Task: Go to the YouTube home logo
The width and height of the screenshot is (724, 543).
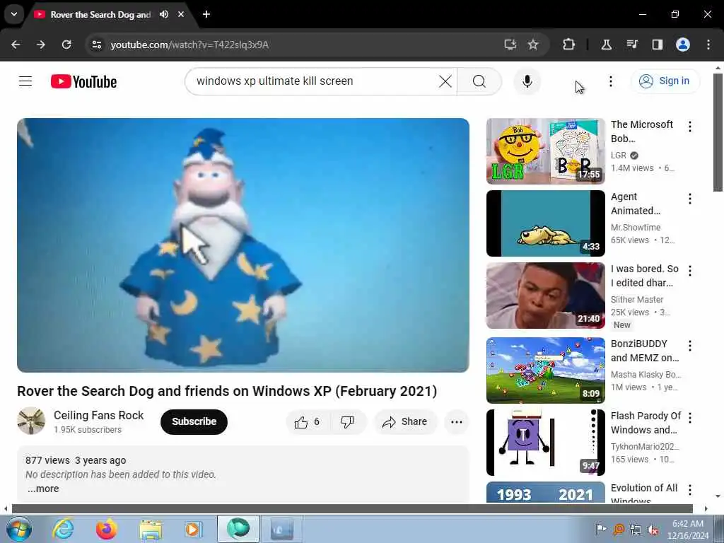Action: click(x=83, y=82)
